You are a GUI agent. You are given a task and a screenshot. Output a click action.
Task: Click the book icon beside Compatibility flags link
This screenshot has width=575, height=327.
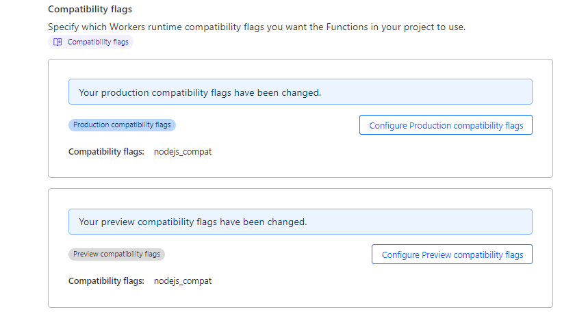coord(57,42)
